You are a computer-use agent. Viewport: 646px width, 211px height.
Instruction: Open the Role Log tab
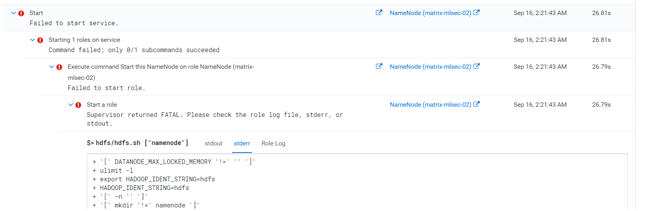click(x=273, y=143)
